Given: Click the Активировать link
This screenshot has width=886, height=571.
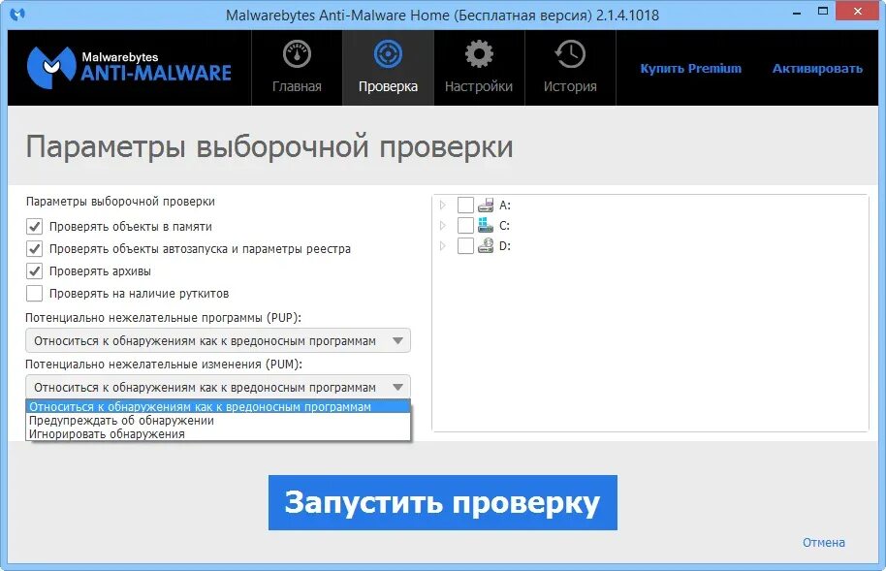Looking at the screenshot, I should [817, 69].
